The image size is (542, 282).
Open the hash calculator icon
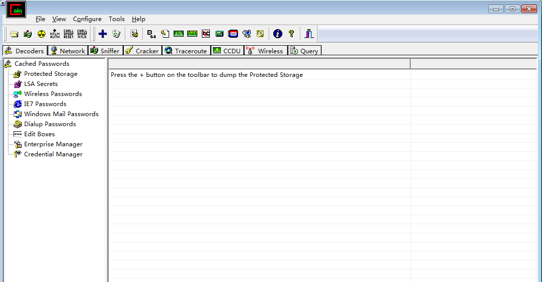(219, 34)
